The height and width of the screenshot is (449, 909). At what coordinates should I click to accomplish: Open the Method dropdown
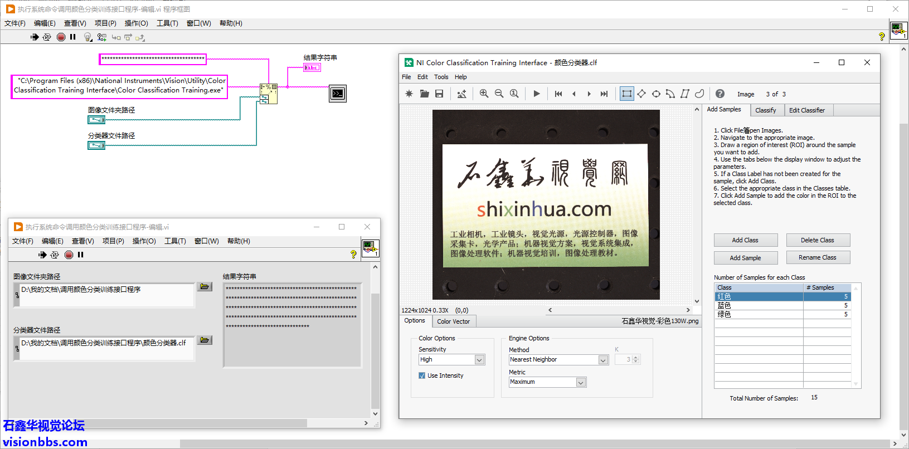pyautogui.click(x=603, y=360)
